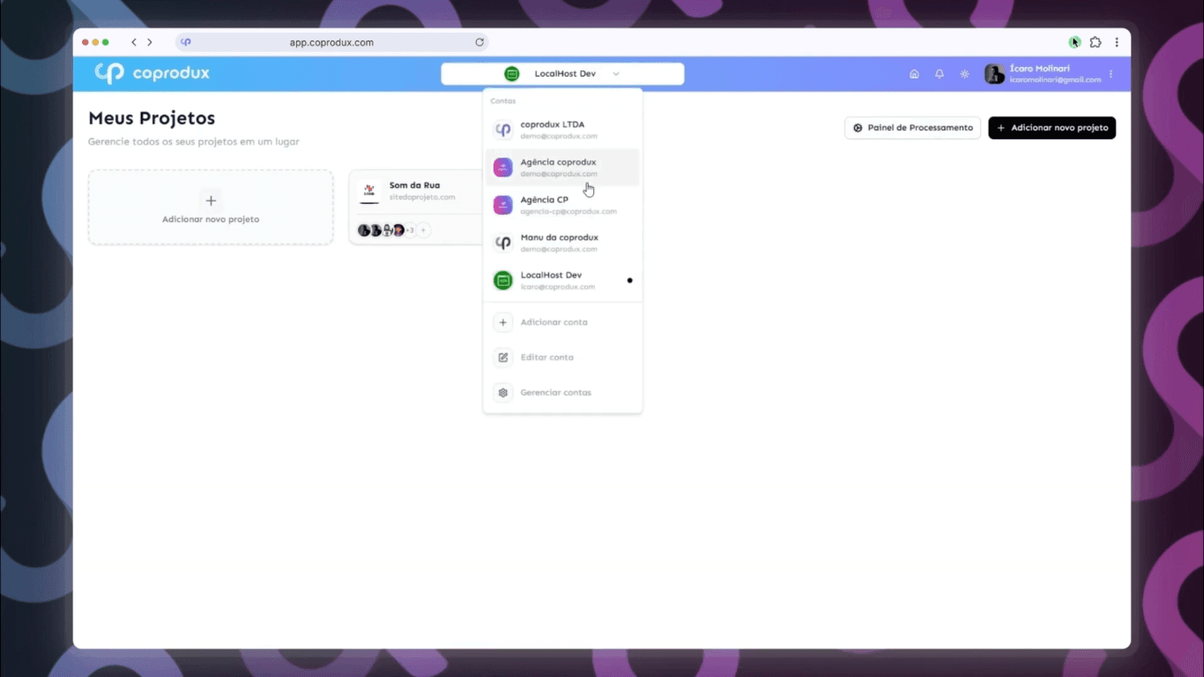Open the browser three-dot menu
The image size is (1204, 677).
click(1117, 42)
